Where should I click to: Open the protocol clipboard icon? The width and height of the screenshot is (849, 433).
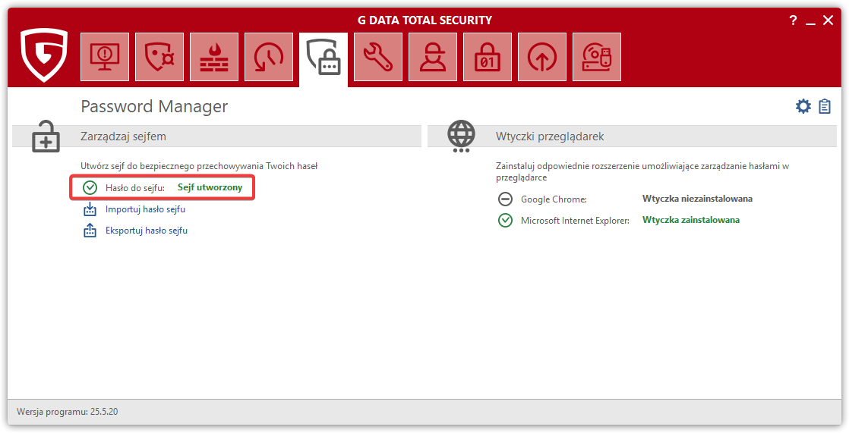pos(825,106)
